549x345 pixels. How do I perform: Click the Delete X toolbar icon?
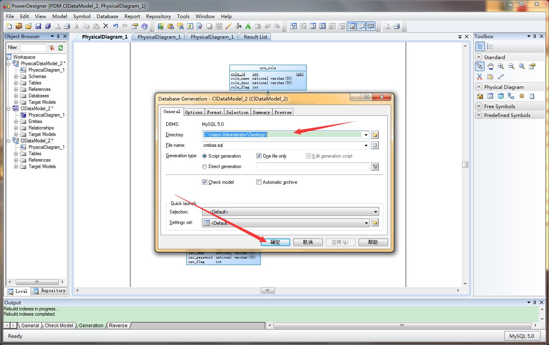point(106,26)
